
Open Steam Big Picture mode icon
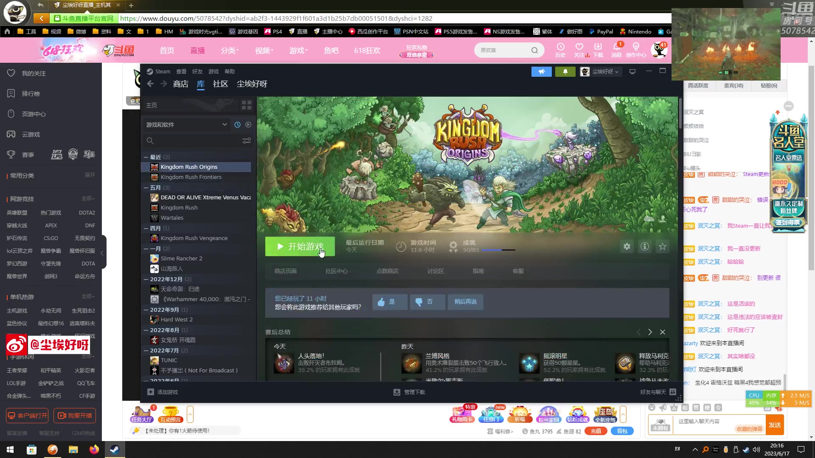pyautogui.click(x=632, y=72)
